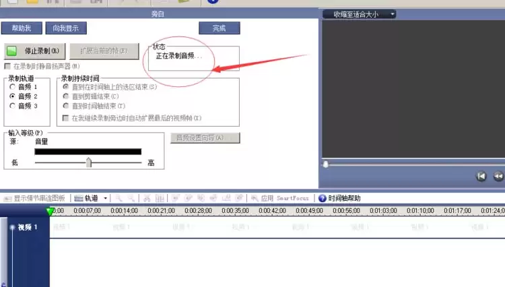Image resolution: width=505 pixels, height=287 pixels.
Task: Click 0:00:21;00 on the timeline ruler
Action: point(161,211)
